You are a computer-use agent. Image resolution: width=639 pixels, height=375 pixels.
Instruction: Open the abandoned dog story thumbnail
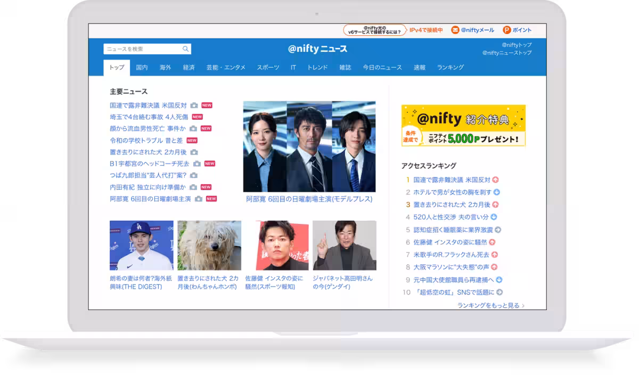point(209,246)
